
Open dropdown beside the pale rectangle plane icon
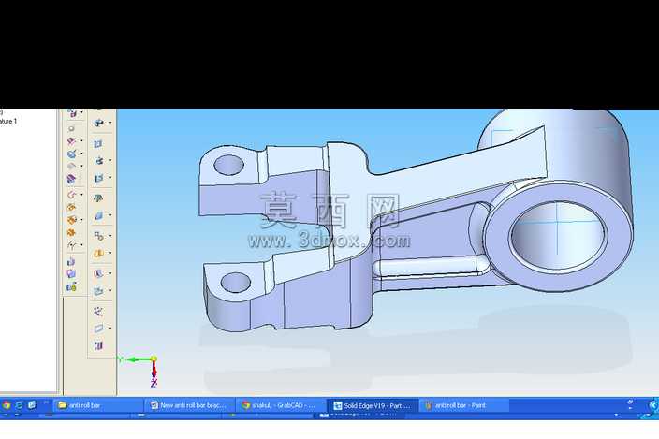[110, 329]
